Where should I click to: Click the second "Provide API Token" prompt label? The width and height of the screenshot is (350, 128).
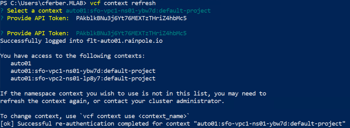point(38,33)
